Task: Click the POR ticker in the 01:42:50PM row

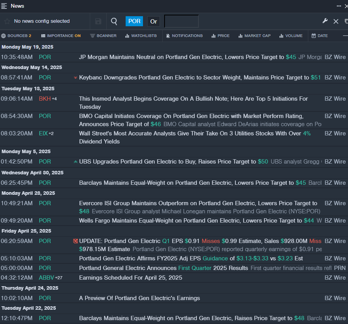Action: click(x=45, y=162)
